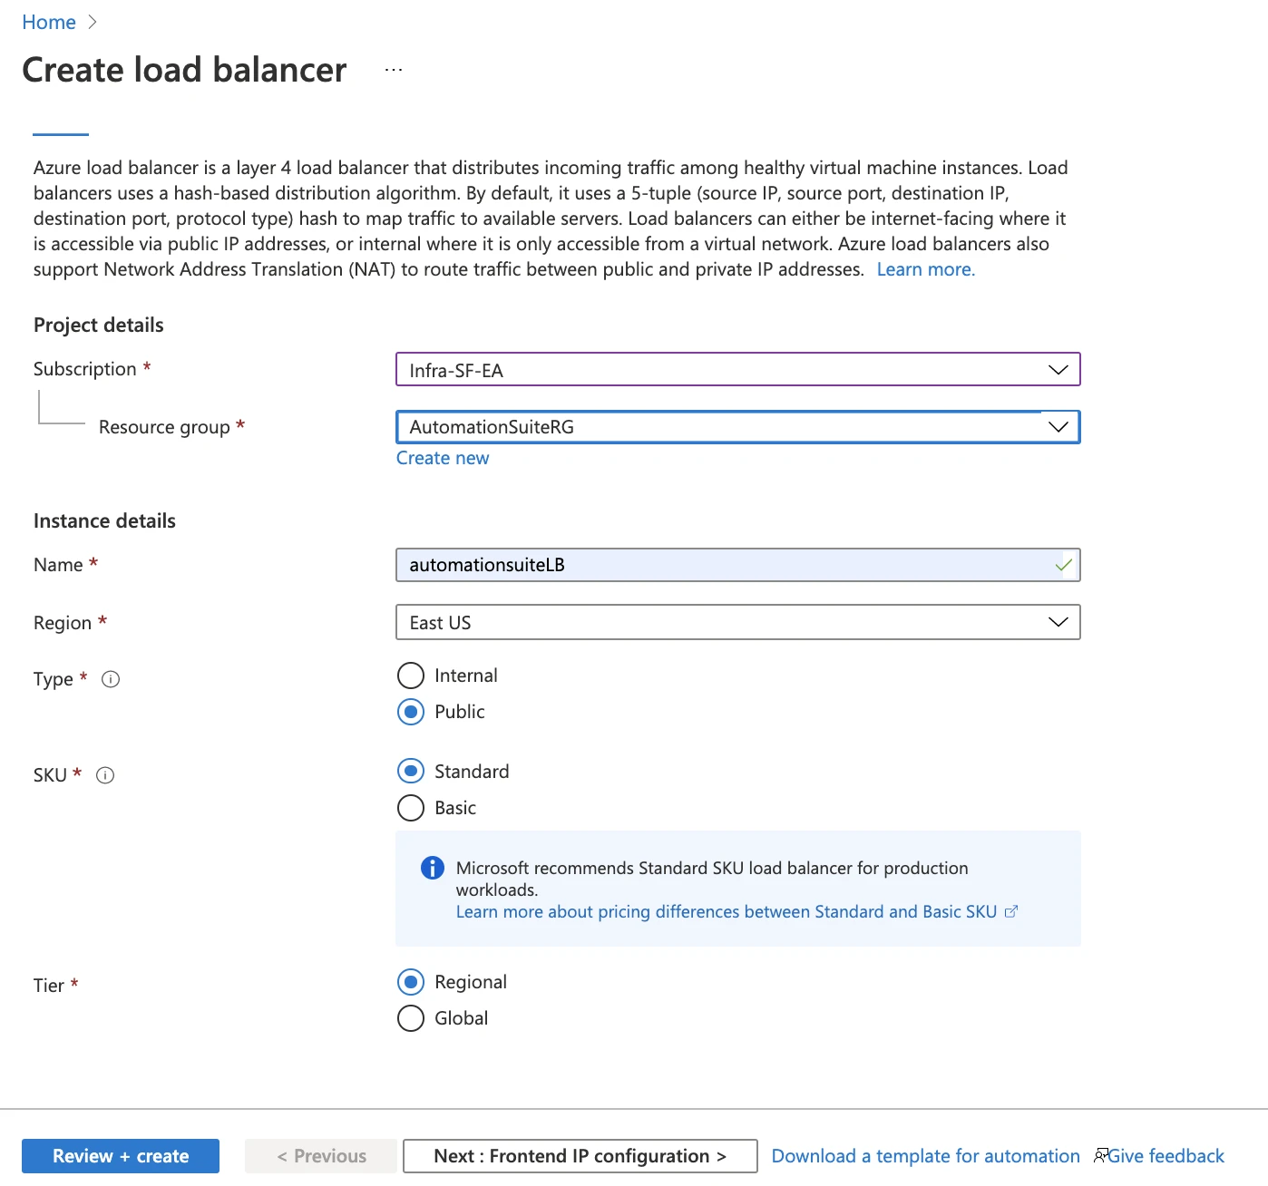1268x1186 pixels.
Task: Click the Type info icon
Action: pyautogui.click(x=111, y=679)
